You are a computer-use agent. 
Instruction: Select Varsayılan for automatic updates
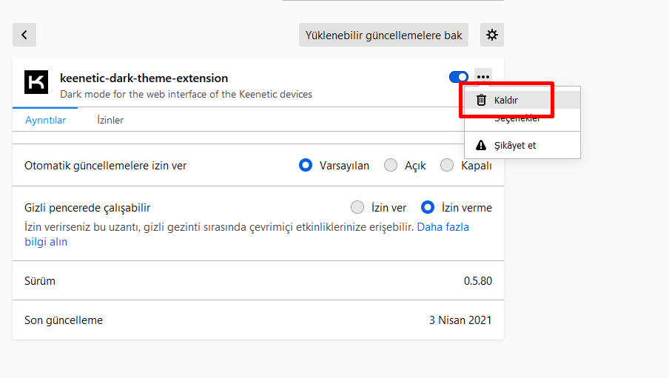(306, 165)
